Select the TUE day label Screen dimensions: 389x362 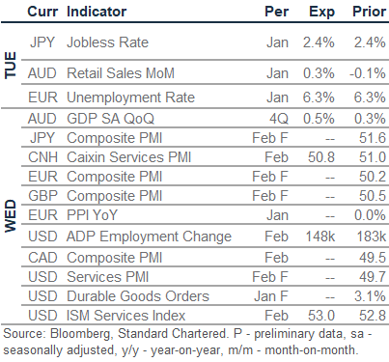11,65
